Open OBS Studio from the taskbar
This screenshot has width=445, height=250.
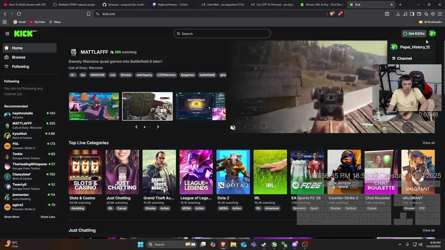305,244
